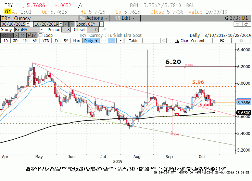Viewport: 252px width, 181px height.
Task: Expand the Local CCY currency dropdown
Action: pyautogui.click(x=101, y=24)
